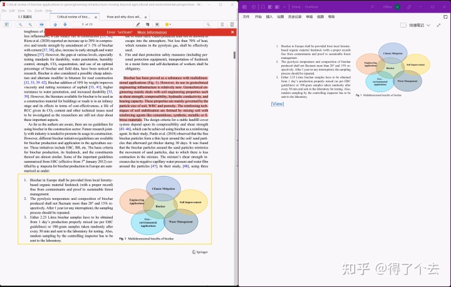Fit the PDF page to width

pyautogui.click(x=42, y=24)
